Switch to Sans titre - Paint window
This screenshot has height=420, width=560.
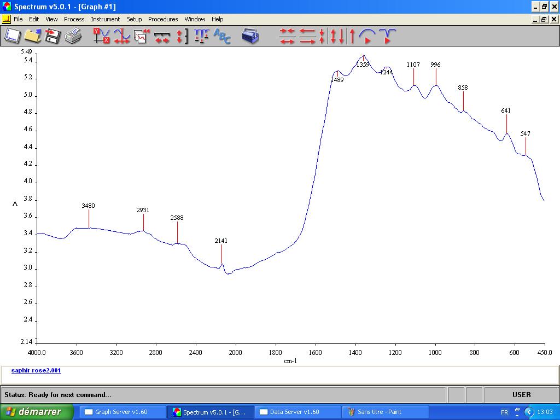pos(384,412)
